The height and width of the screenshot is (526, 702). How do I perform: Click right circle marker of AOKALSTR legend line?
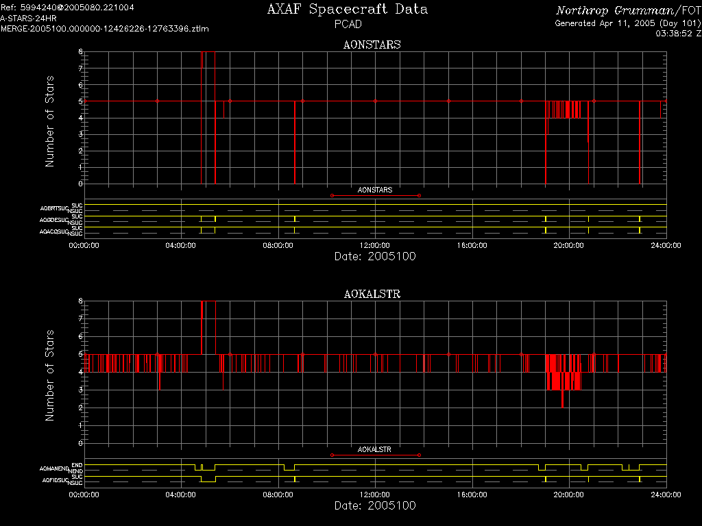coord(419,455)
